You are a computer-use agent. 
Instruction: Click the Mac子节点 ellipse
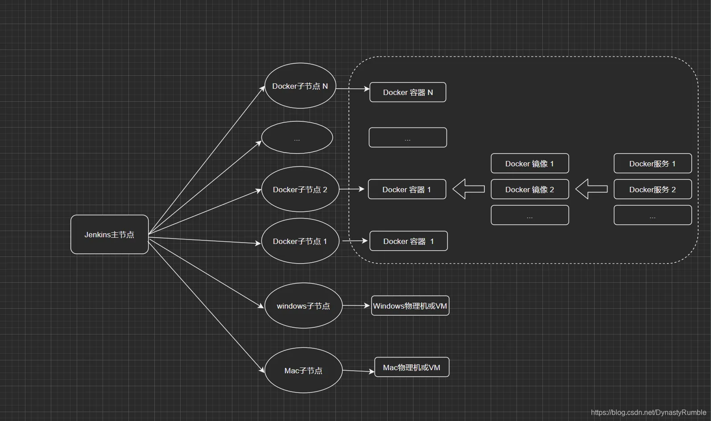303,371
